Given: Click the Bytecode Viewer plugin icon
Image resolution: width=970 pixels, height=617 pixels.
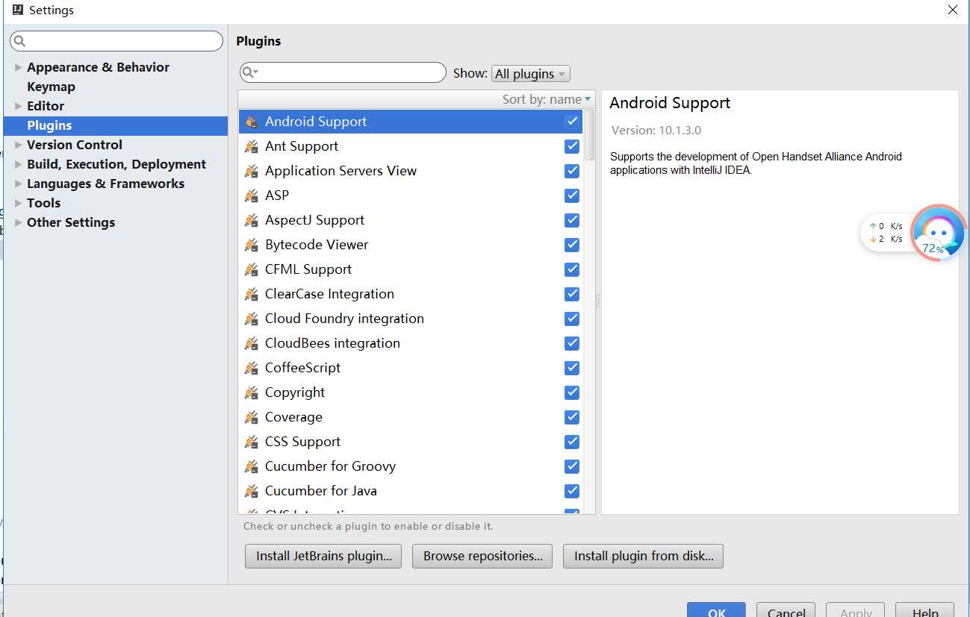Looking at the screenshot, I should [251, 245].
